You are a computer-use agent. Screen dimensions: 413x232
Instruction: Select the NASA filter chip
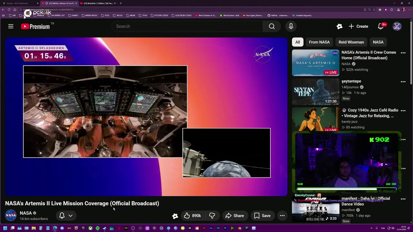tap(378, 42)
